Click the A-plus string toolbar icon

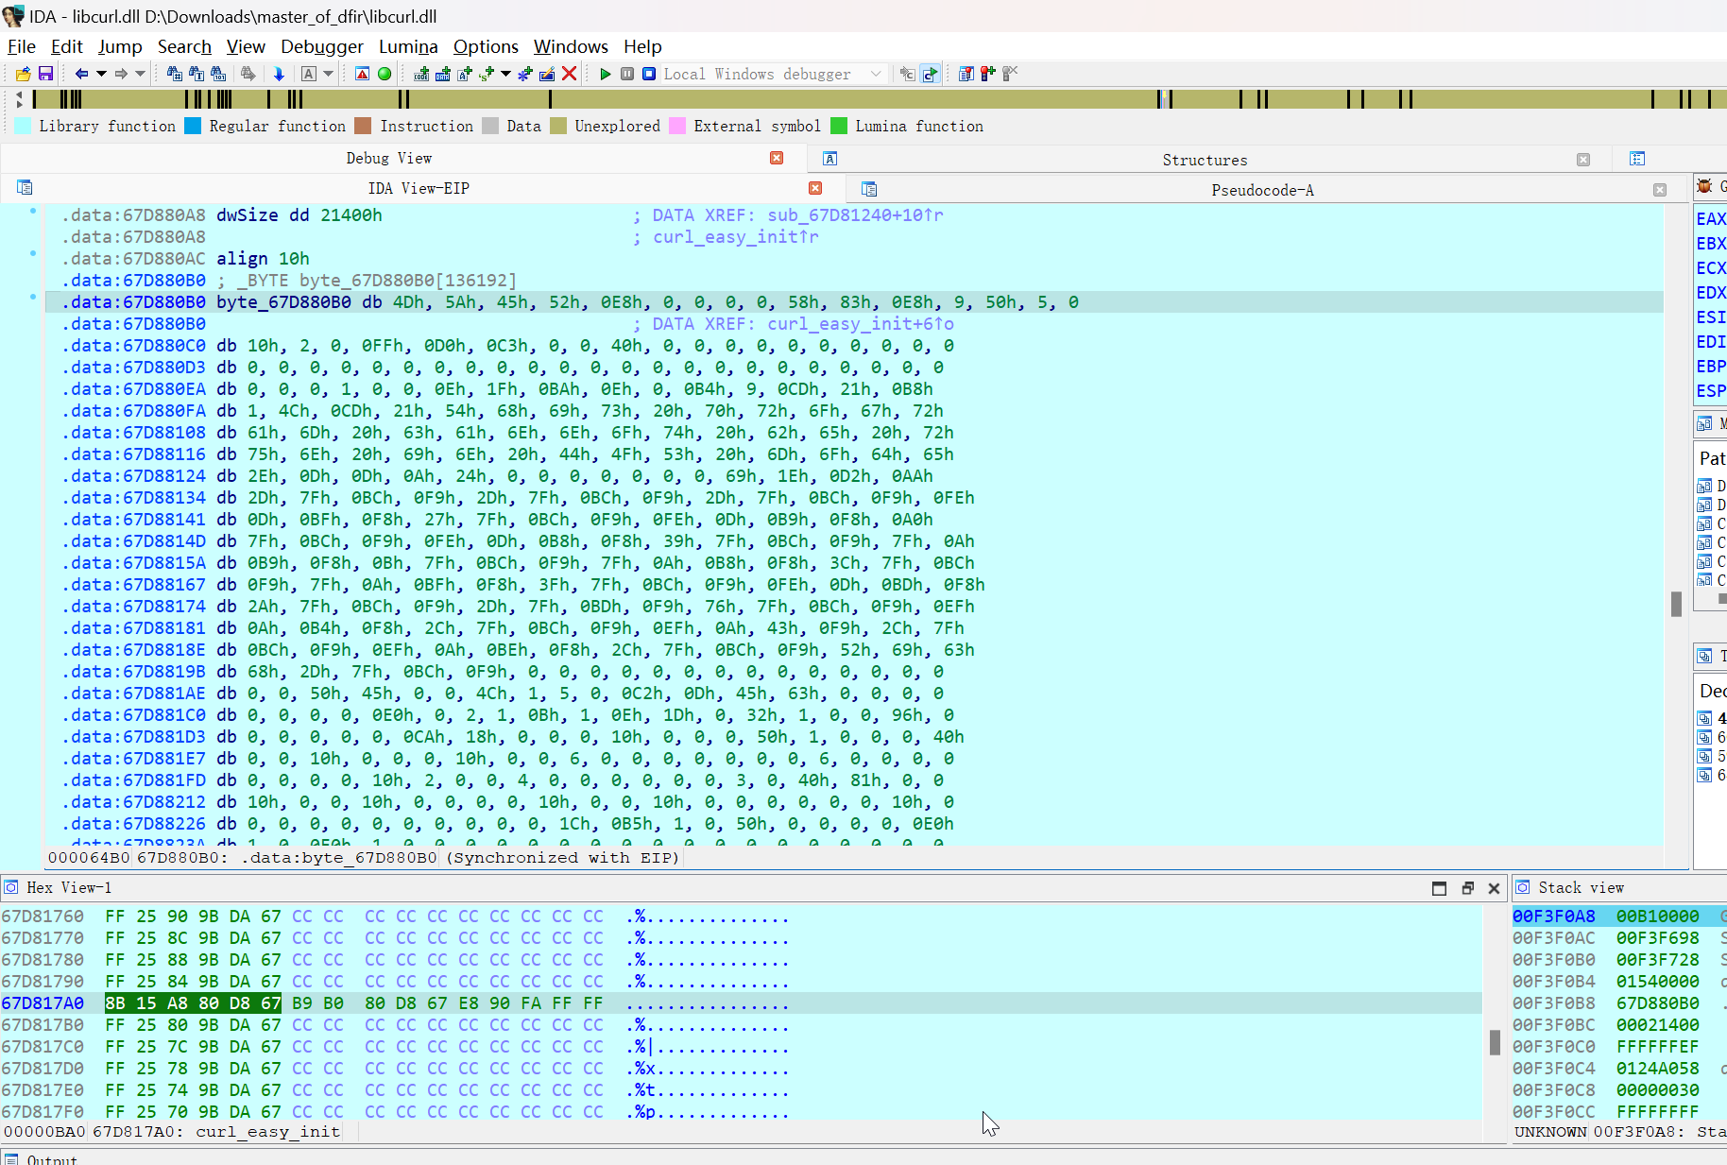click(465, 74)
